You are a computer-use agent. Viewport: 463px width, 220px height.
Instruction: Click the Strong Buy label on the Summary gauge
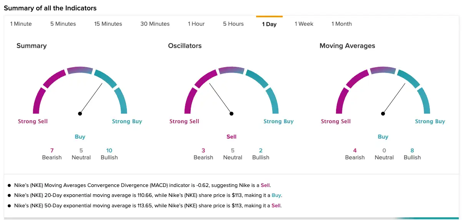tap(127, 121)
